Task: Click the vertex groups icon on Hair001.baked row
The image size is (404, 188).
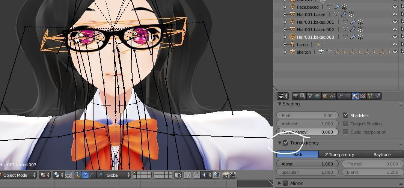Action: coord(351,14)
